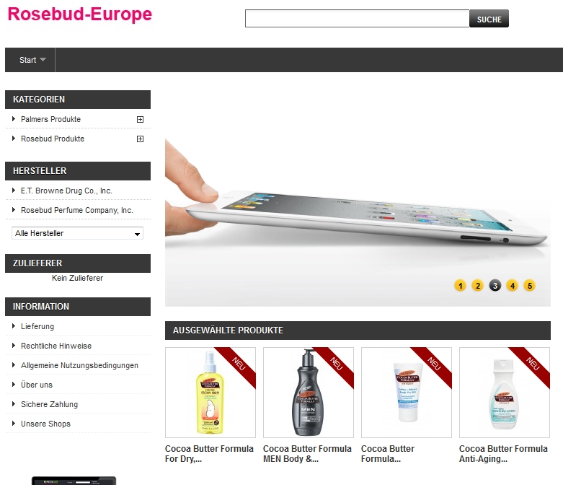This screenshot has width=563, height=485.
Task: Expand Rosebud Produkte category with plus icon
Action: (140, 139)
